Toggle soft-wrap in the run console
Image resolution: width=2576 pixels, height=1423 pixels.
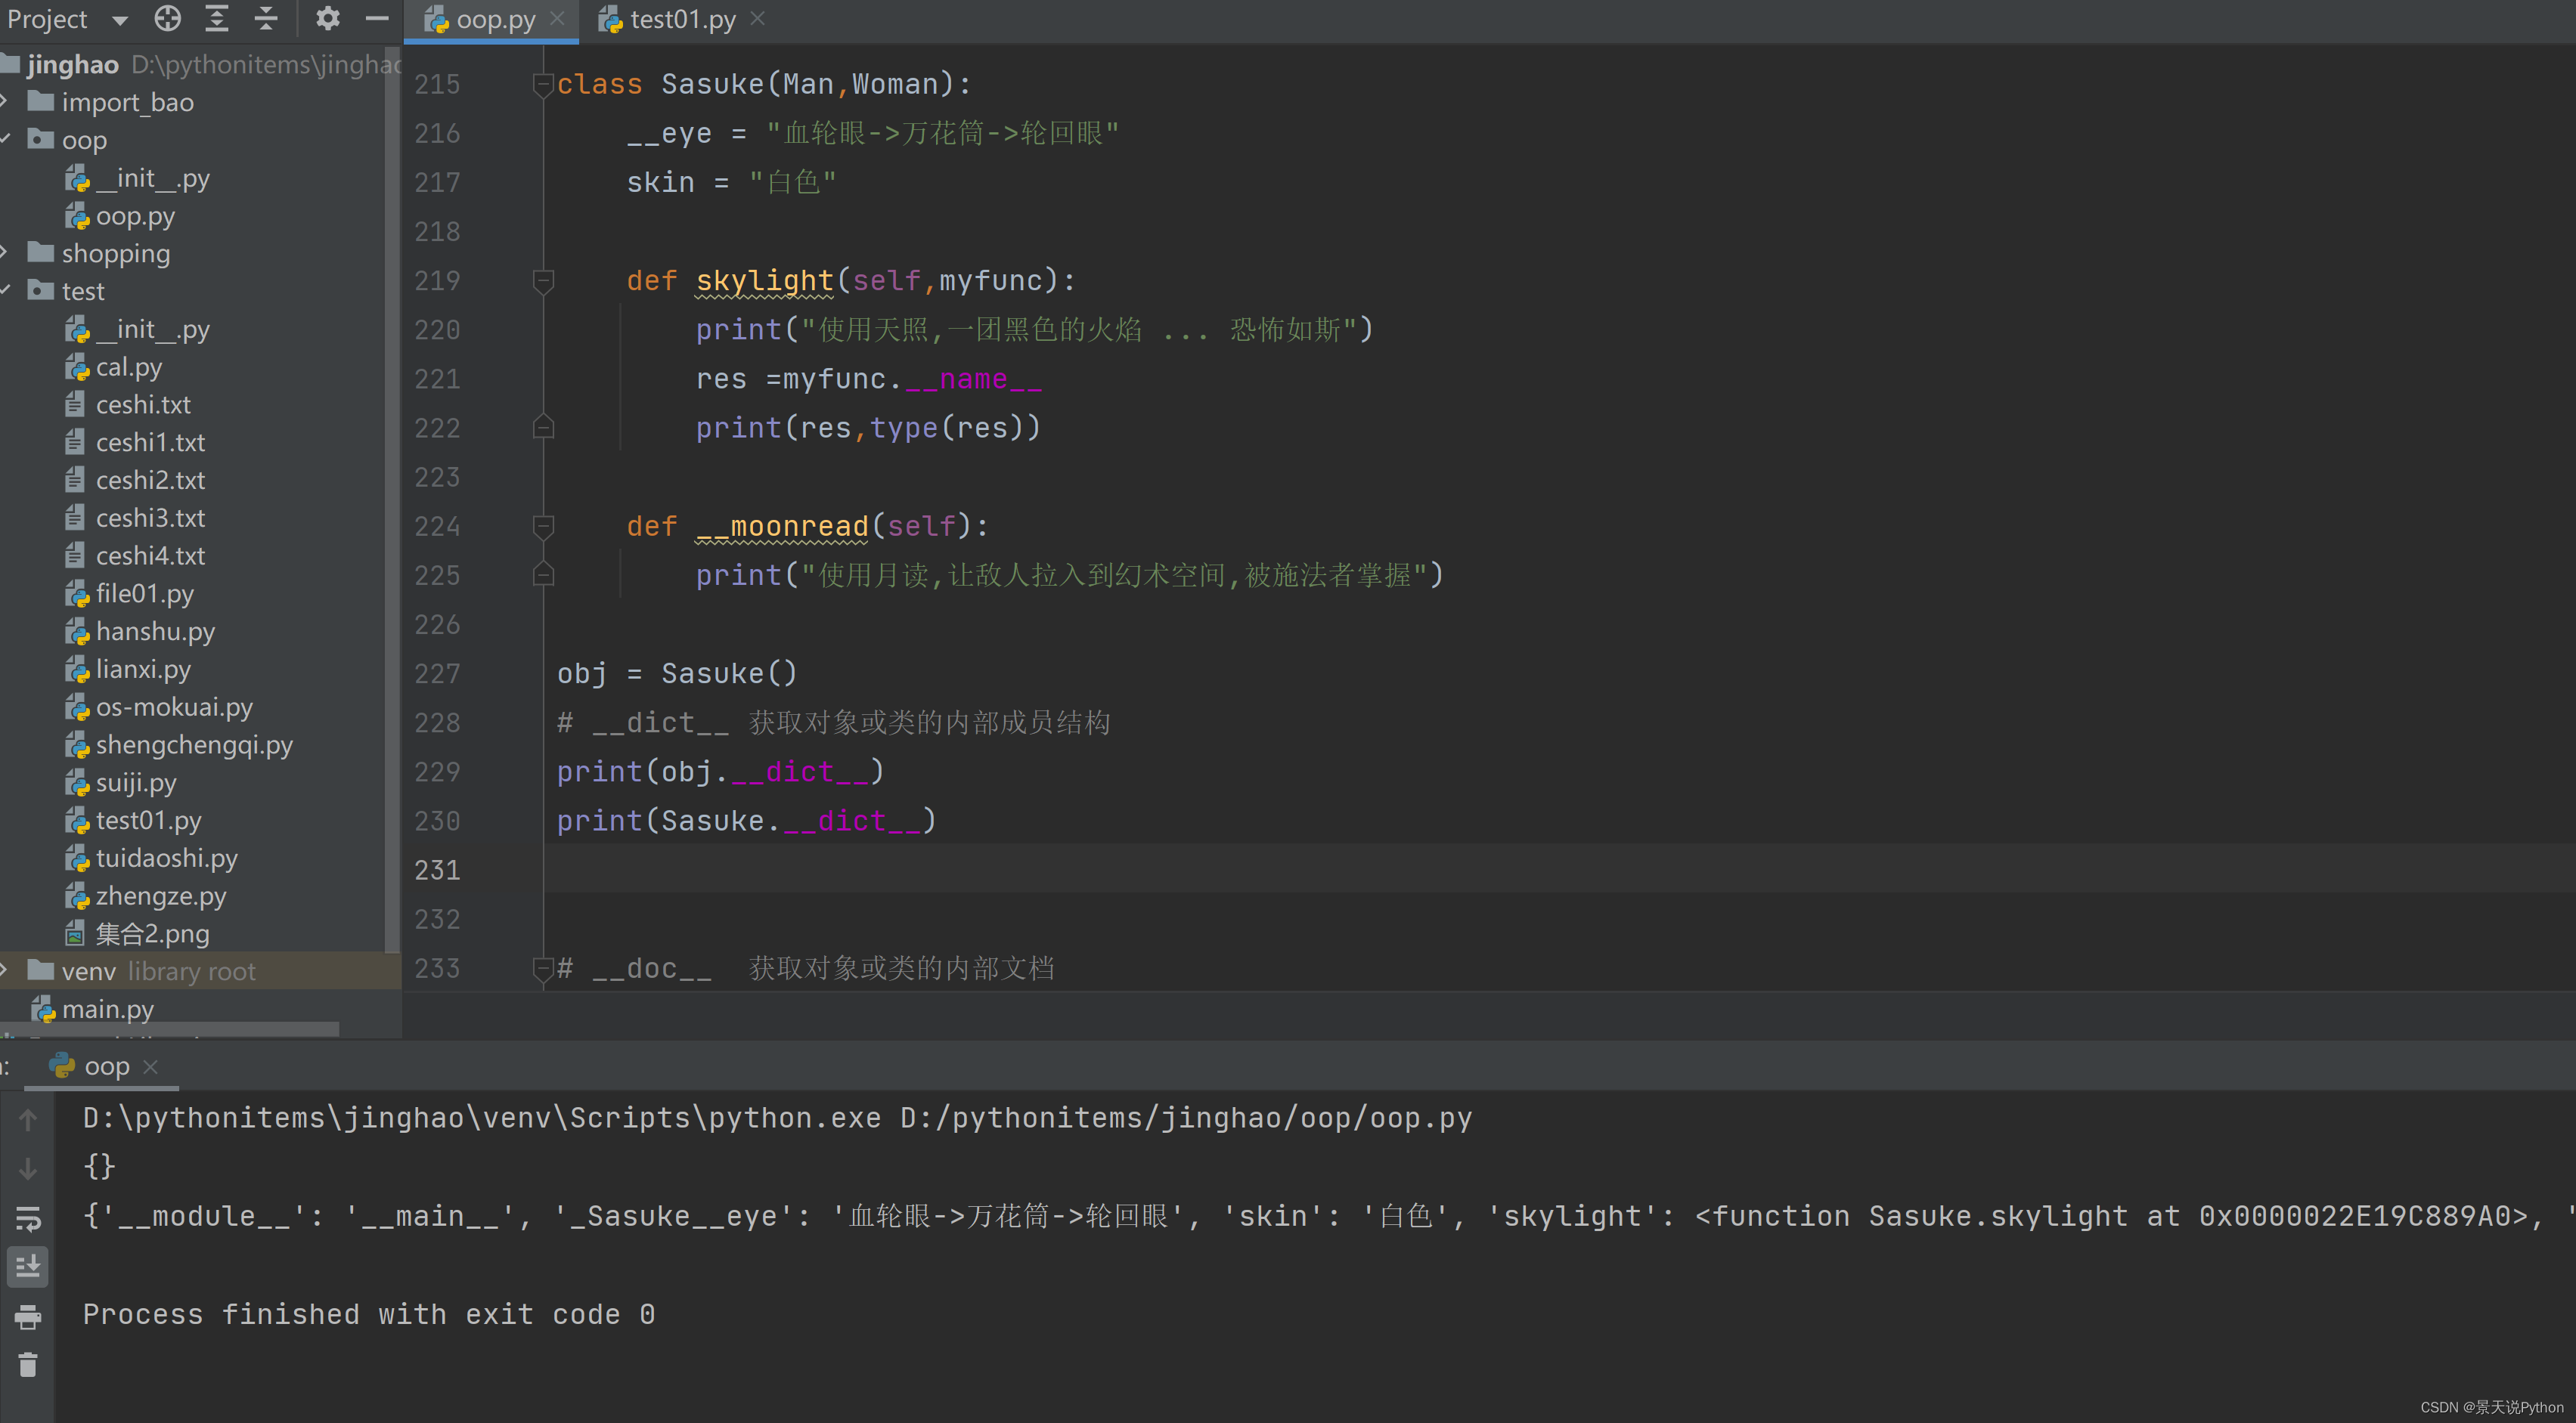28,1218
